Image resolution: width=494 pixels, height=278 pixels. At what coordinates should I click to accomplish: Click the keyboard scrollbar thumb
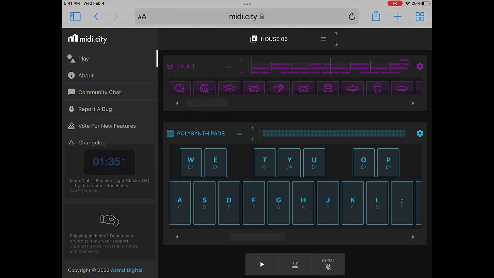pos(257,237)
